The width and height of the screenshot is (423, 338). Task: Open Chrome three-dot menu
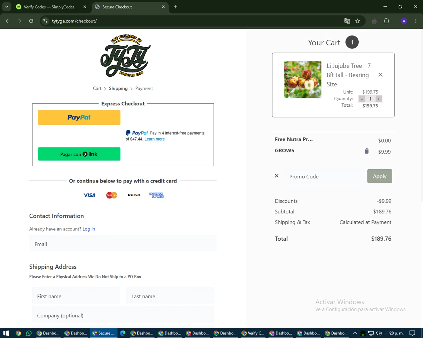coord(416,21)
